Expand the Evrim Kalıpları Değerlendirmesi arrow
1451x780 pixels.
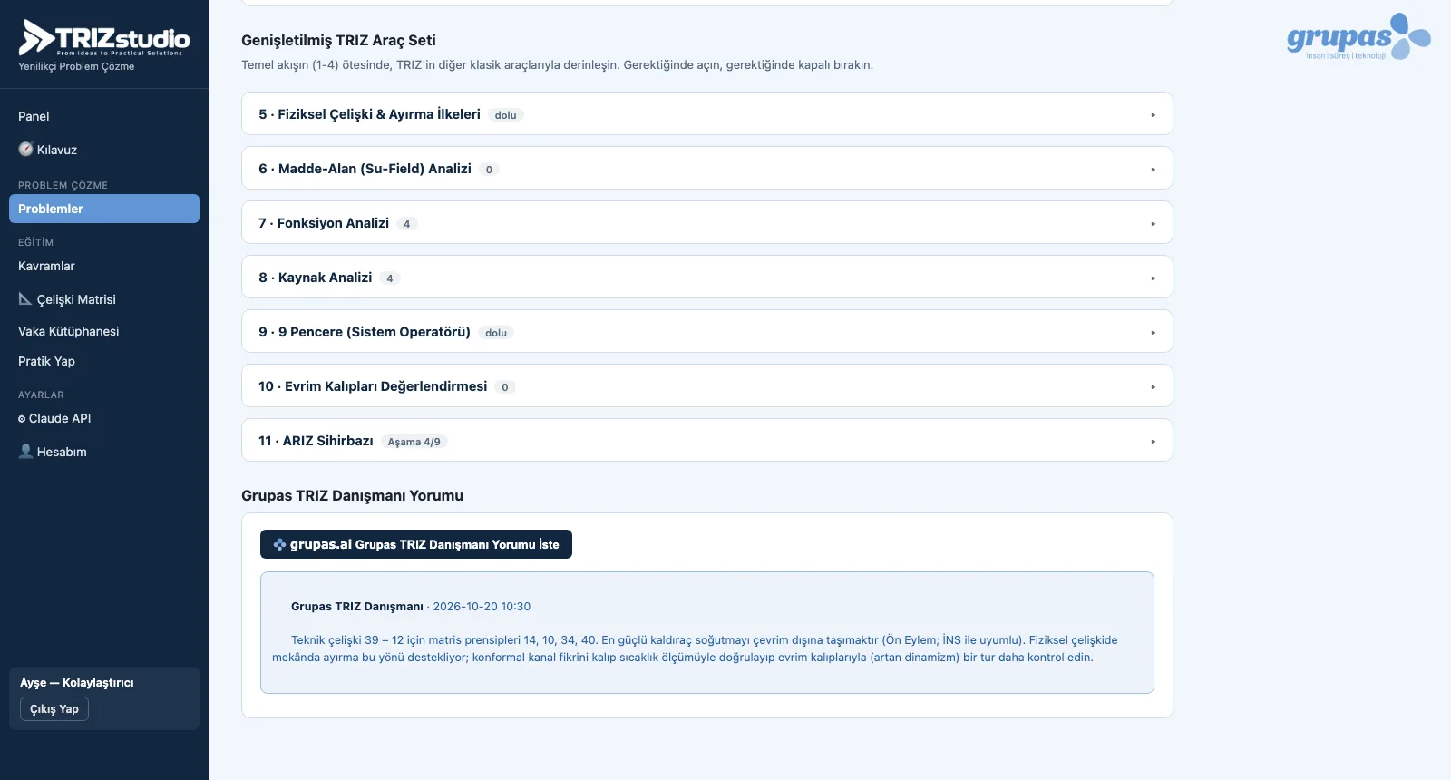[x=1154, y=387]
